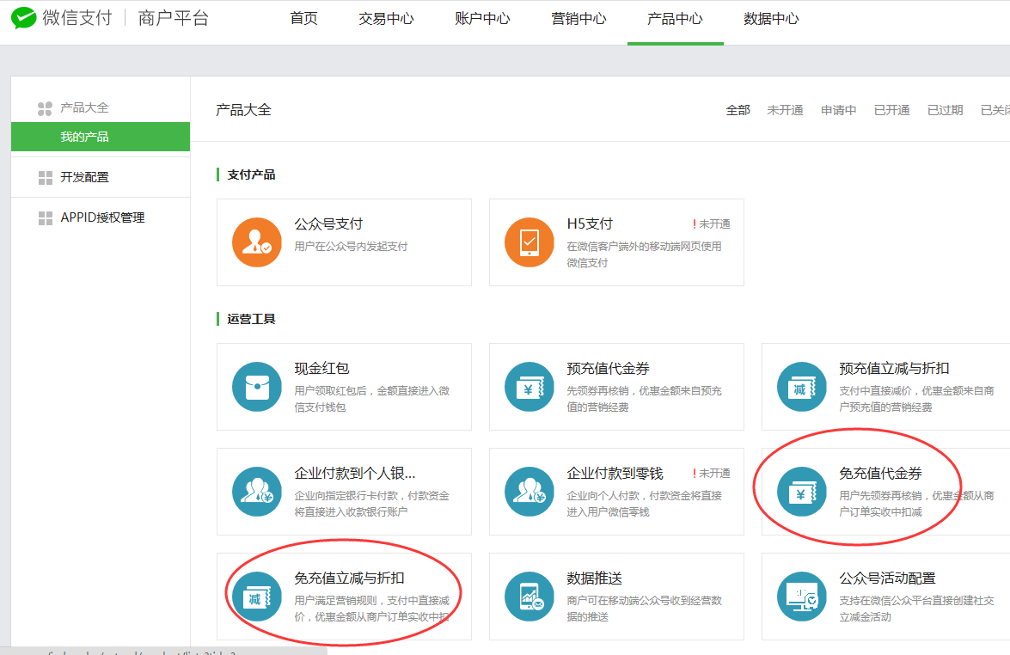
Task: Click the 微信支付 header text
Action: 77,18
